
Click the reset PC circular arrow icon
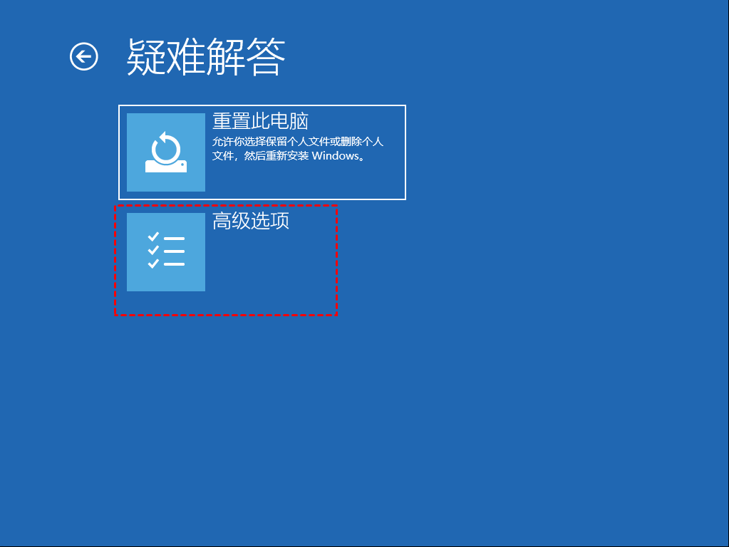click(x=166, y=152)
